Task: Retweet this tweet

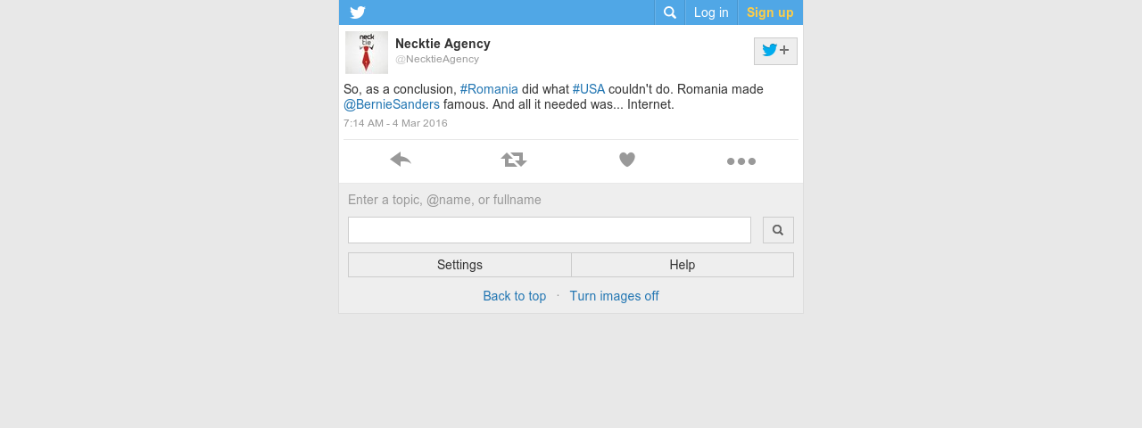Action: pos(514,160)
